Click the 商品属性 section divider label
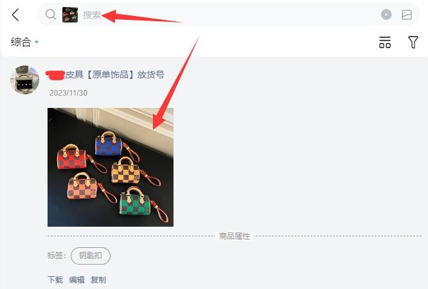 pyautogui.click(x=235, y=236)
